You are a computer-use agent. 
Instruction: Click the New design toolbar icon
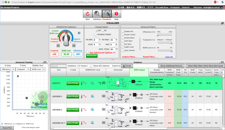coord(88,14)
